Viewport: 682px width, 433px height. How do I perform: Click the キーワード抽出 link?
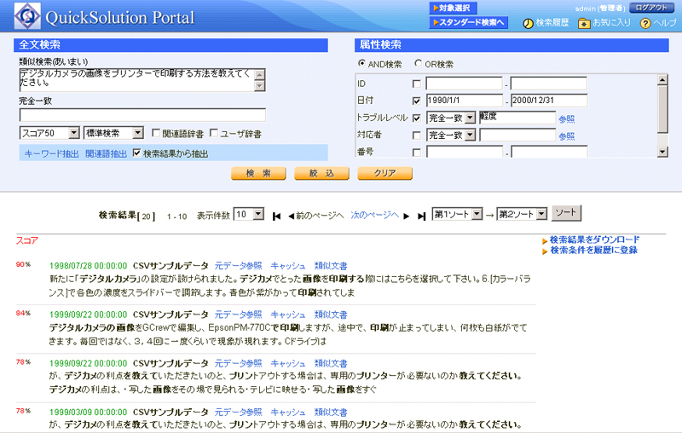click(x=51, y=153)
